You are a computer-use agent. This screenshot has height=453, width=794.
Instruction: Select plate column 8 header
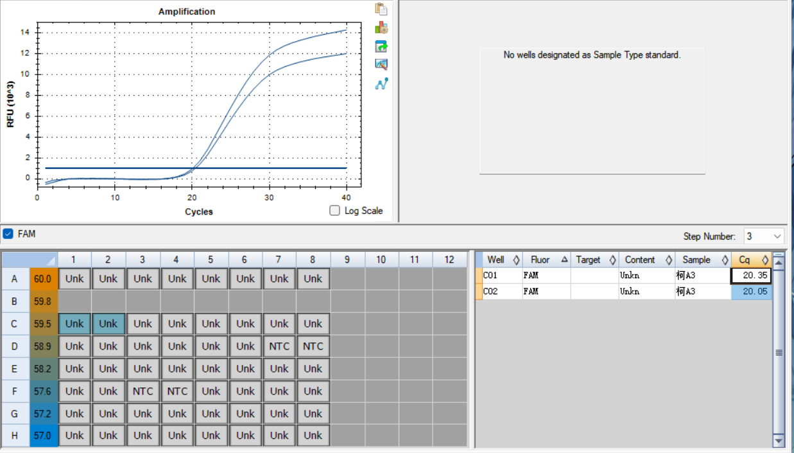pyautogui.click(x=313, y=260)
